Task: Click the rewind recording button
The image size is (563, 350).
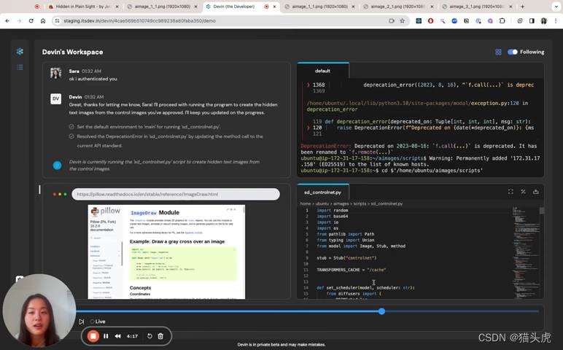Action: point(117,336)
